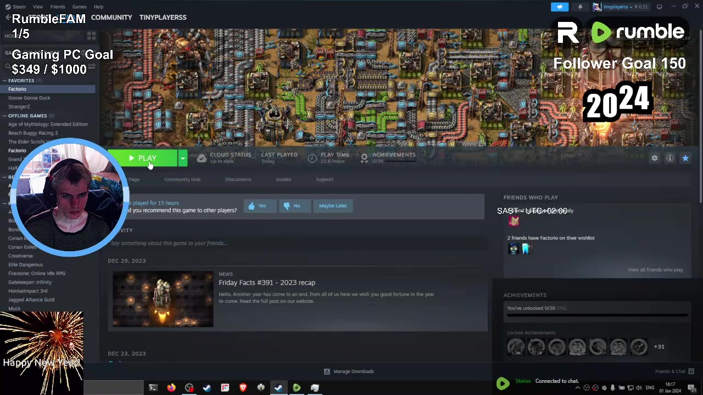
Task: Open the Steam announcements megaphone
Action: pyautogui.click(x=560, y=7)
